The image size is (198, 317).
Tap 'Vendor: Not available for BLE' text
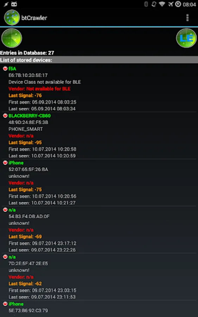[39, 88]
